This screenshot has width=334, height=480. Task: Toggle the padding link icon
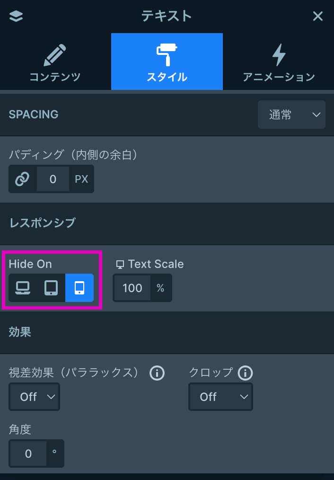click(22, 179)
